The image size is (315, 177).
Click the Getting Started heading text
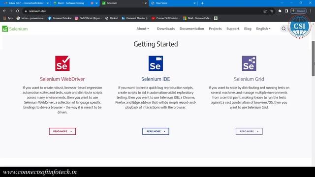click(x=156, y=44)
